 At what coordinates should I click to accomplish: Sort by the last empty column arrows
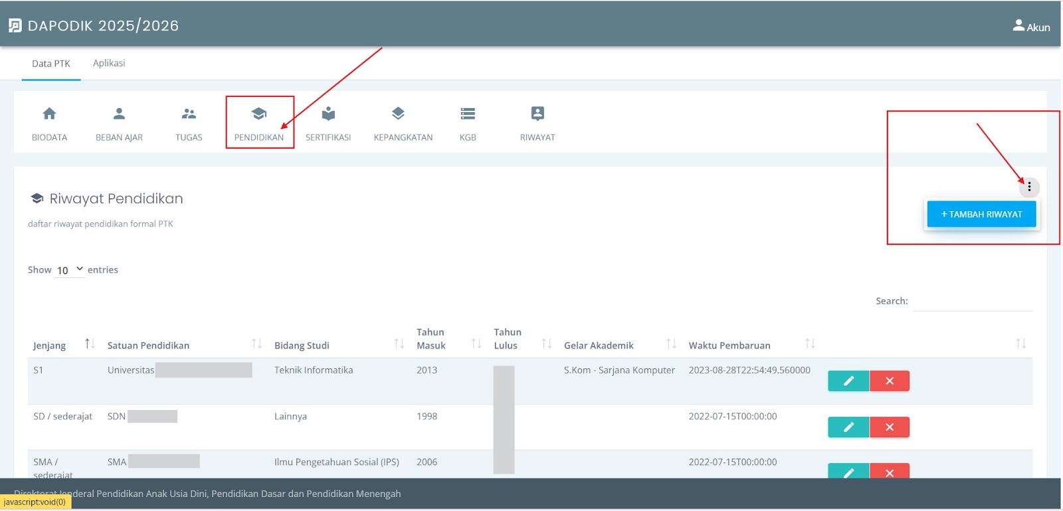click(x=1021, y=344)
